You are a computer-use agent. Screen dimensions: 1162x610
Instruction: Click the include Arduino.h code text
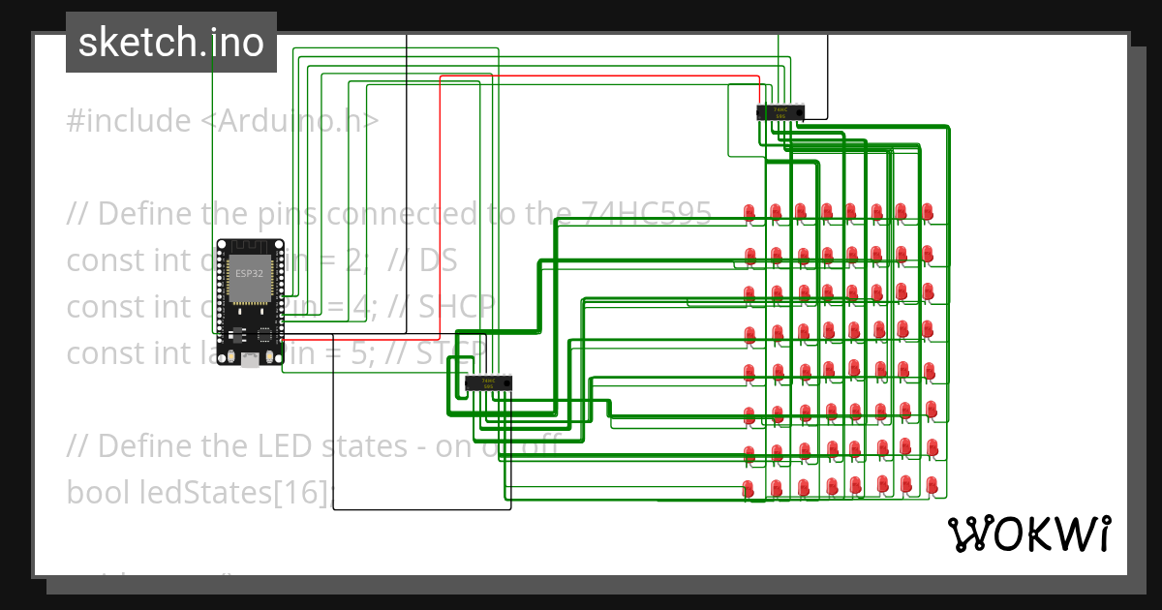pyautogui.click(x=223, y=119)
